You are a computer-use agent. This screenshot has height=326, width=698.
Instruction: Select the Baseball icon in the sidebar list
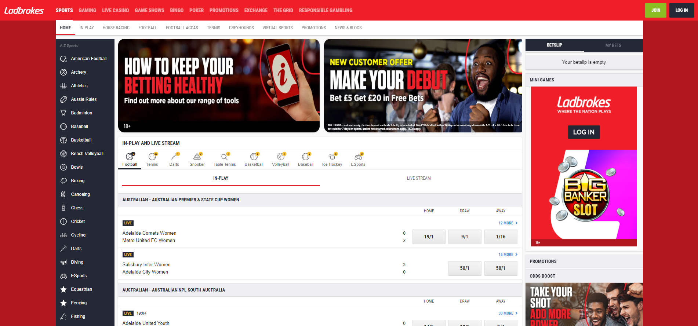pos(63,127)
